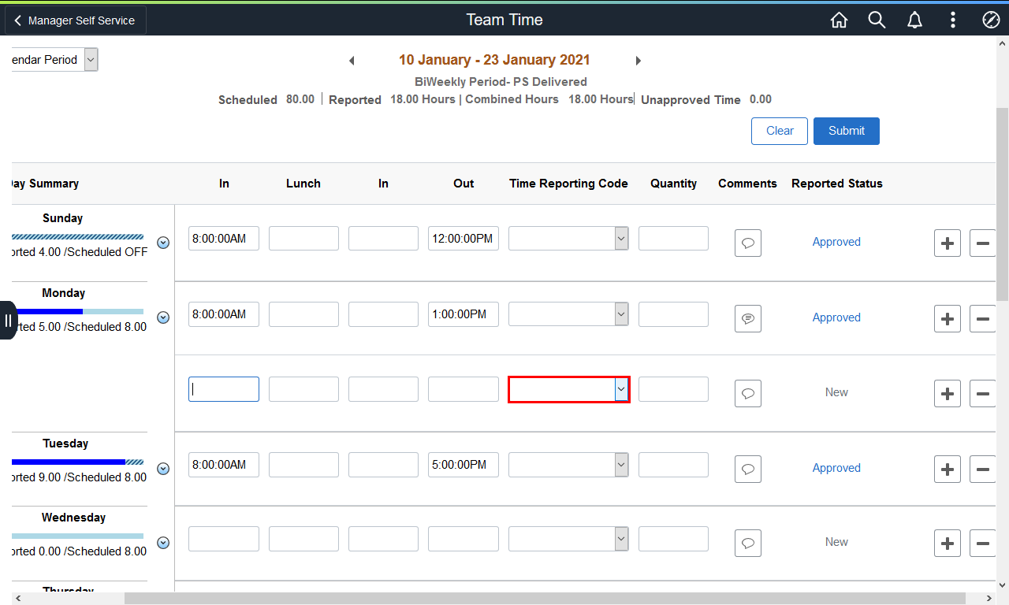Open Time Reporting Code dropdown for Sunday
Image resolution: width=1009 pixels, height=605 pixels.
(568, 239)
